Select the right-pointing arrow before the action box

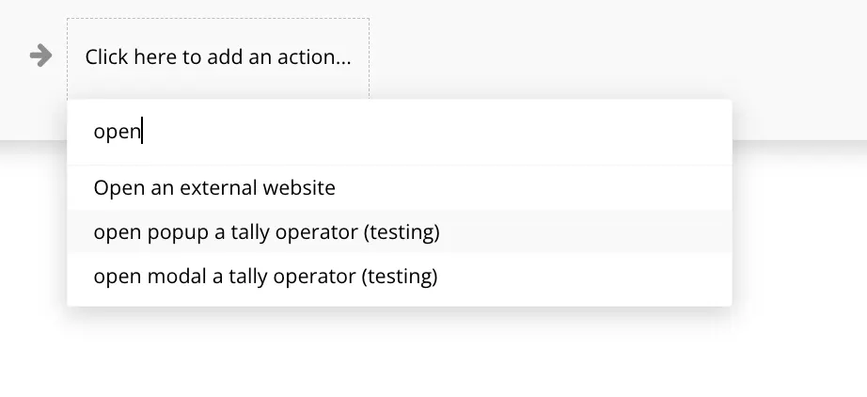coord(40,56)
